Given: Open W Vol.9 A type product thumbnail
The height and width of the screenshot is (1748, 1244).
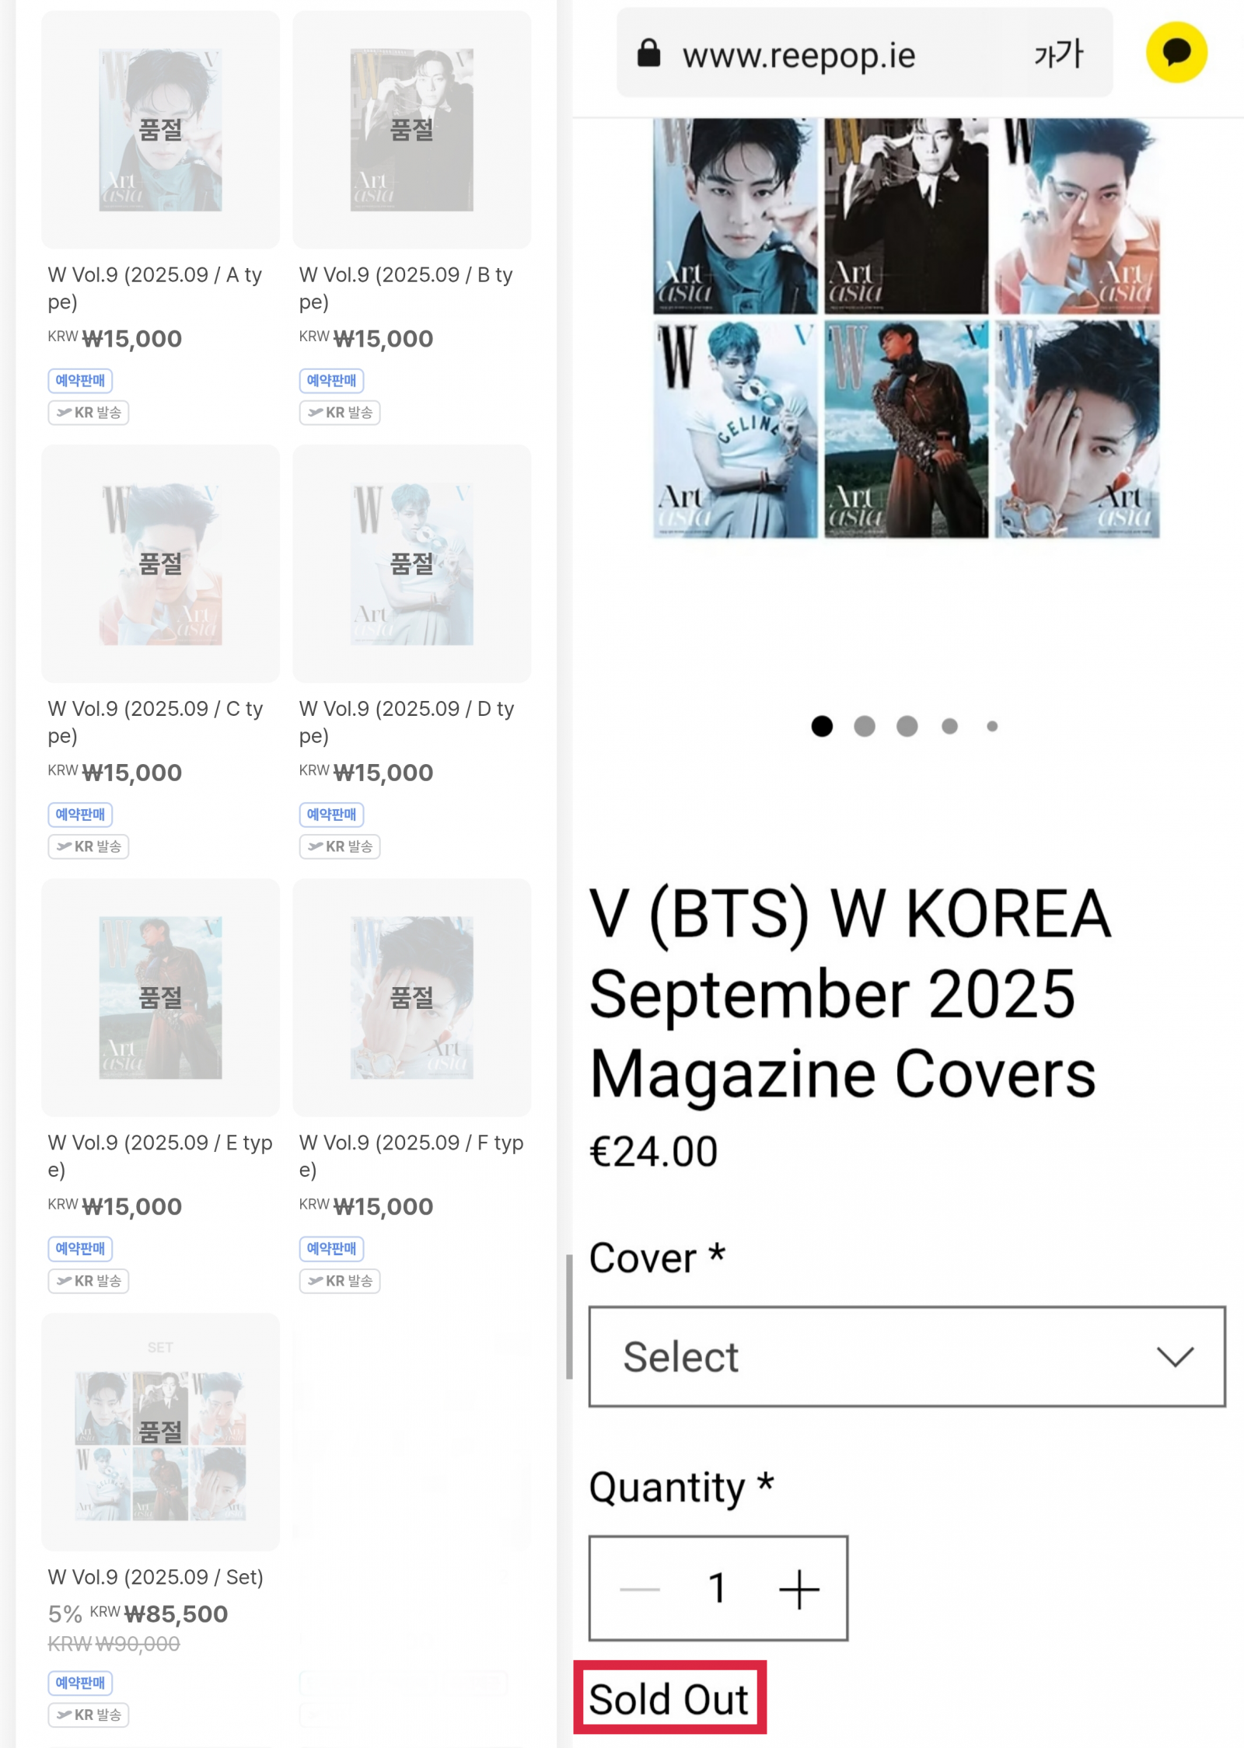Looking at the screenshot, I should [x=160, y=130].
